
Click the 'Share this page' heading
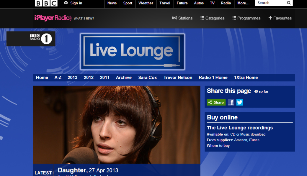tap(229, 91)
